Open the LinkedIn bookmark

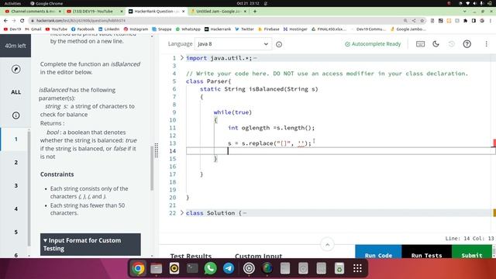coord(108,29)
